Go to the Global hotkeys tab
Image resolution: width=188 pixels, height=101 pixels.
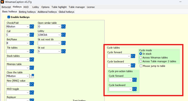[66, 12]
